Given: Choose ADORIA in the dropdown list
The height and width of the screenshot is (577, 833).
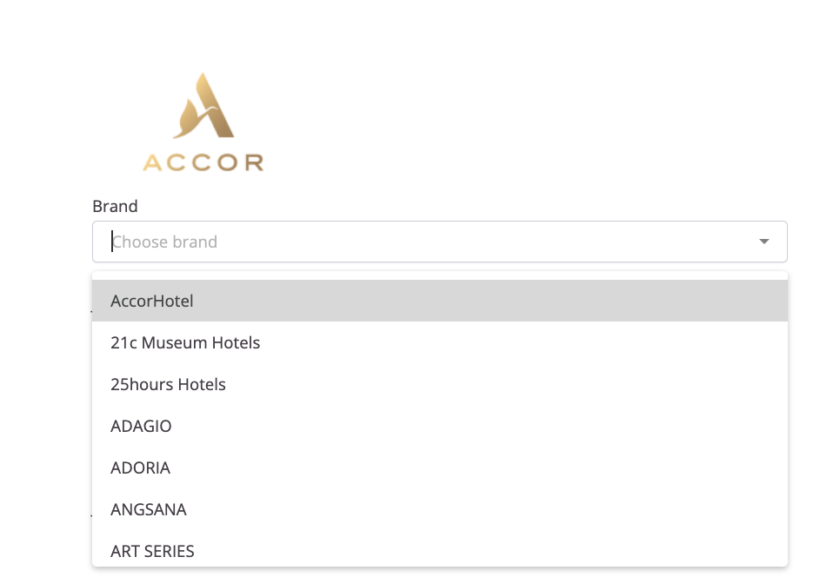Looking at the screenshot, I should point(440,468).
